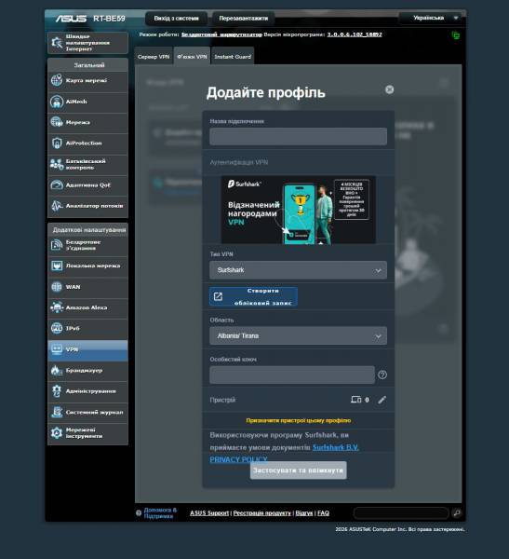509x559 pixels.
Task: Open Amazon Alexa icon
Action: pyautogui.click(x=57, y=307)
